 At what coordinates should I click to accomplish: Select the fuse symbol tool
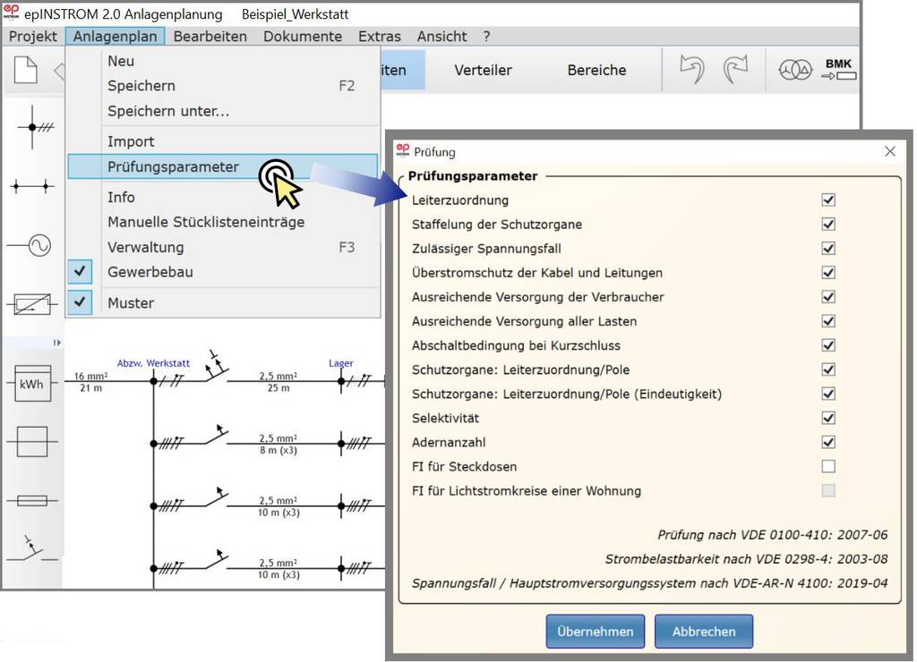32,501
